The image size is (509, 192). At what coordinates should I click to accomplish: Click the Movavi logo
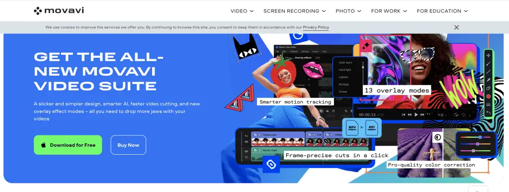tap(59, 11)
